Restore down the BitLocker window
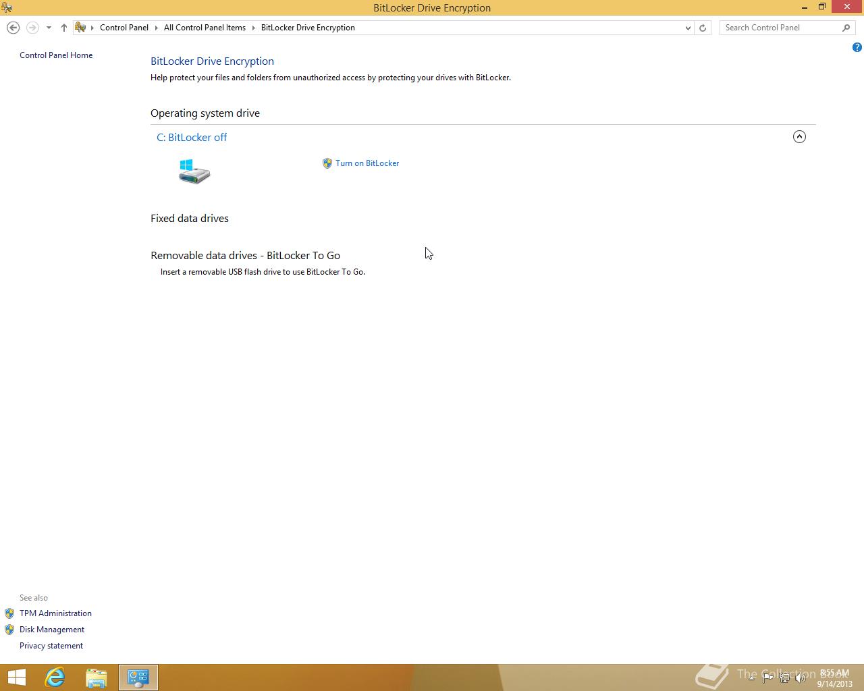 [822, 7]
